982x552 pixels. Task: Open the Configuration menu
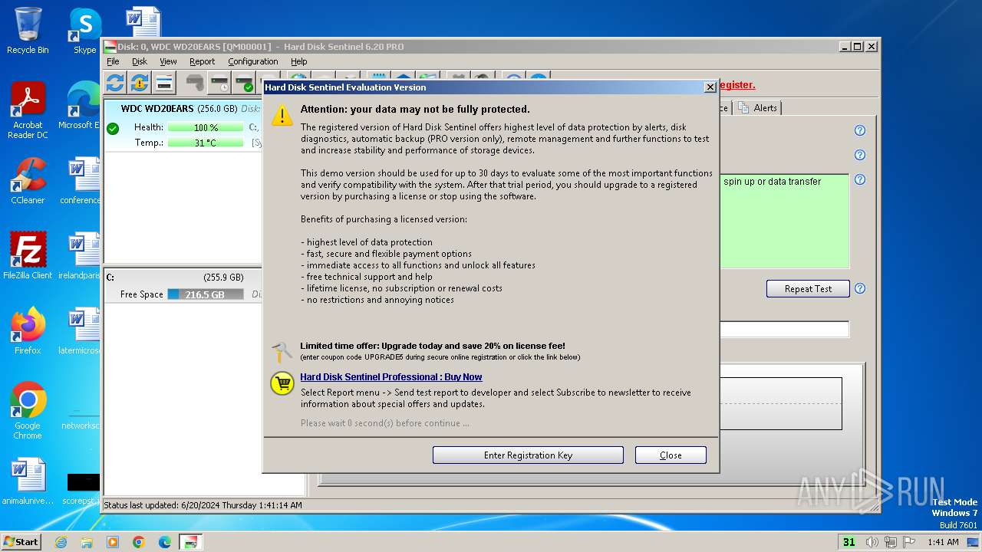[x=253, y=61]
